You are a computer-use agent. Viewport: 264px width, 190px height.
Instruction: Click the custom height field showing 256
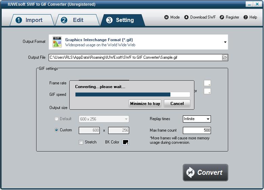coord(119,130)
